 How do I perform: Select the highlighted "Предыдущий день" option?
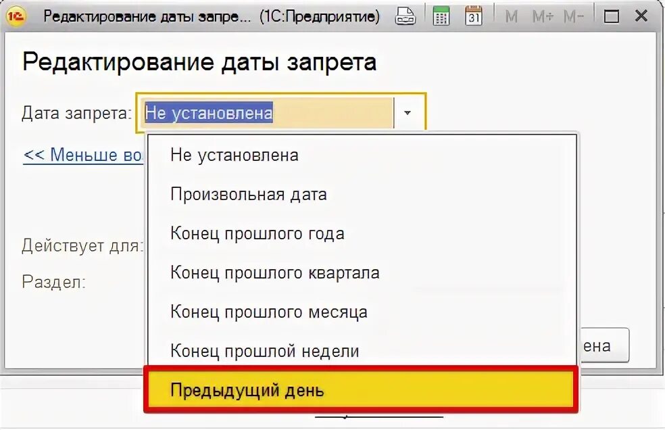247,389
